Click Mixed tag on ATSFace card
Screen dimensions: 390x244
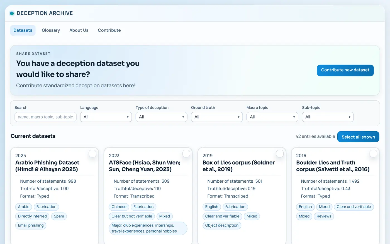(x=165, y=216)
